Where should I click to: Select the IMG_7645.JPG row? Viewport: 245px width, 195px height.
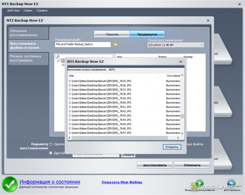pyautogui.click(x=124, y=124)
